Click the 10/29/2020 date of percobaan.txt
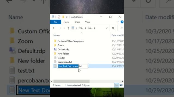The image size is (174, 97). (x=118, y=62)
